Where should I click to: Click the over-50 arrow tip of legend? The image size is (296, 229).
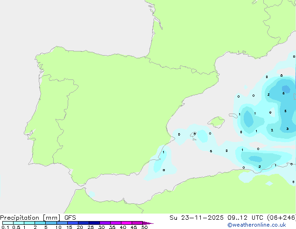tap(148, 223)
